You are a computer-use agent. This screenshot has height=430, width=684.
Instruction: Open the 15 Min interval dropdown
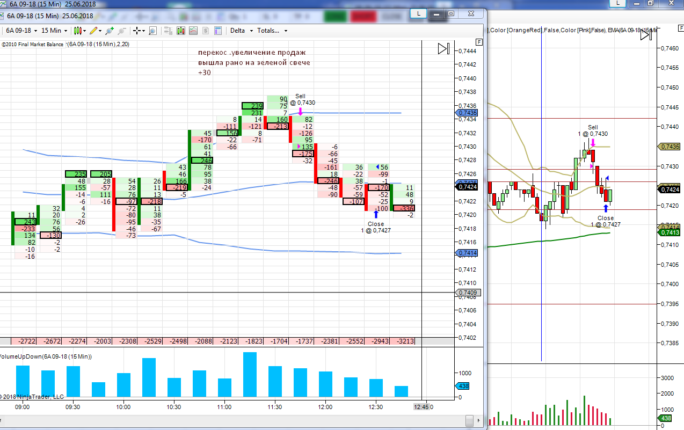pos(54,31)
